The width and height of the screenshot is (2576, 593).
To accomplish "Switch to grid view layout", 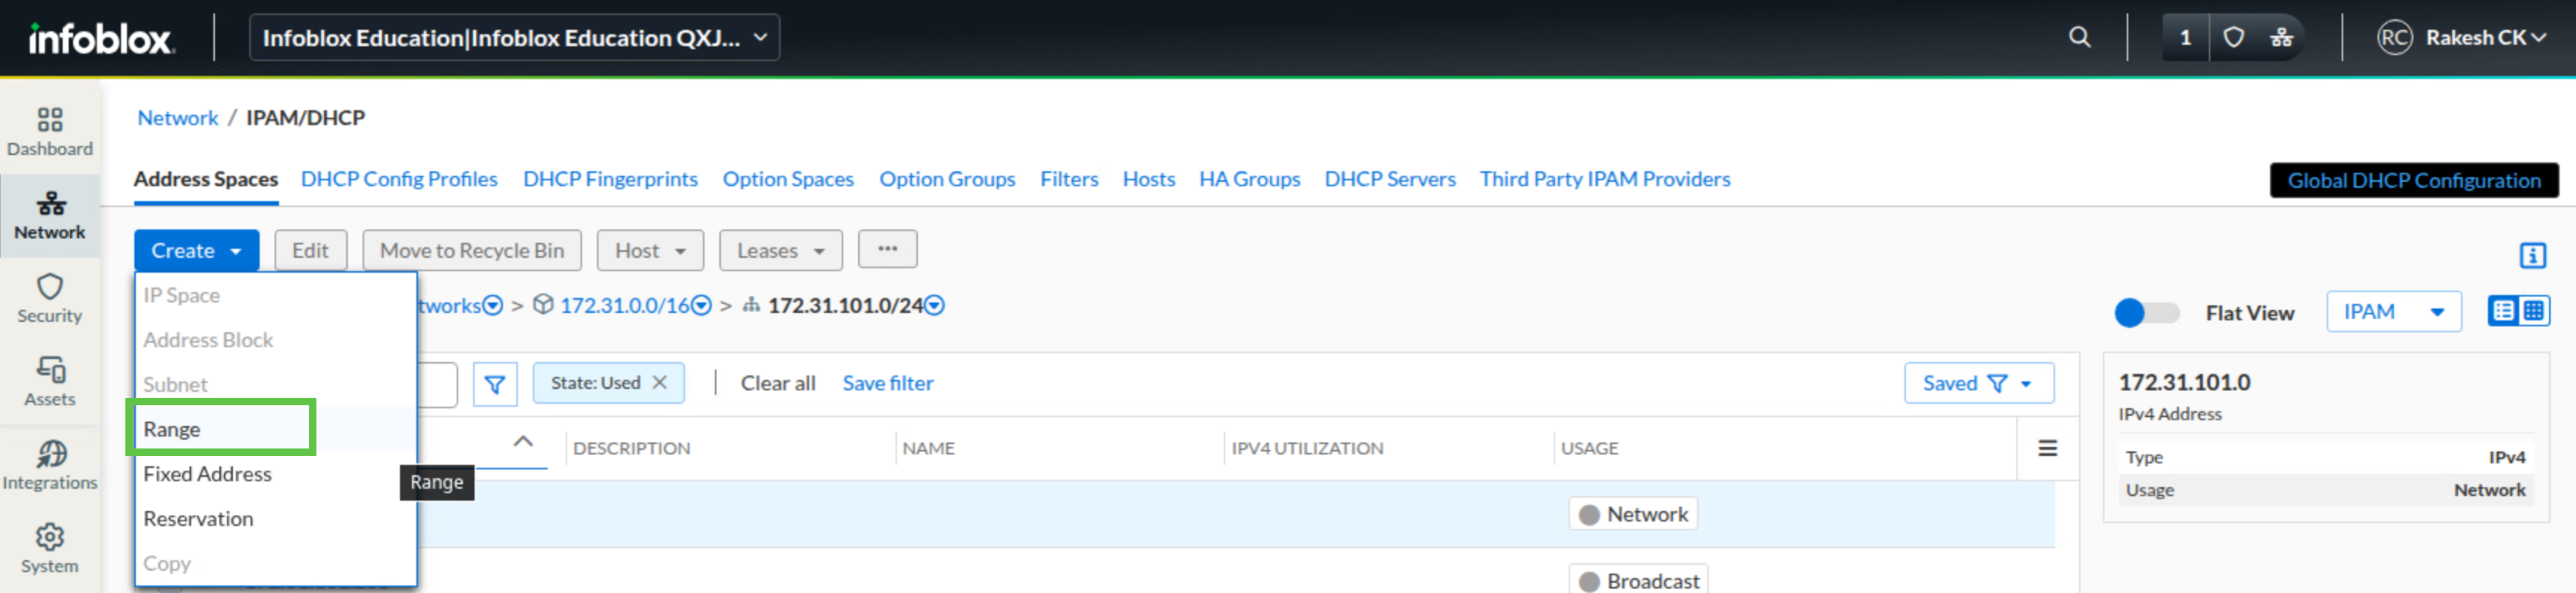I will 2534,311.
